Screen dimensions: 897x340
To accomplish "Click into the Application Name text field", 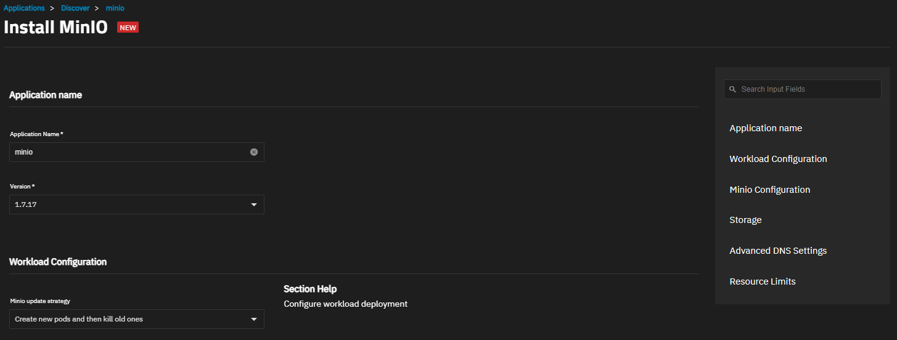I will click(x=129, y=152).
